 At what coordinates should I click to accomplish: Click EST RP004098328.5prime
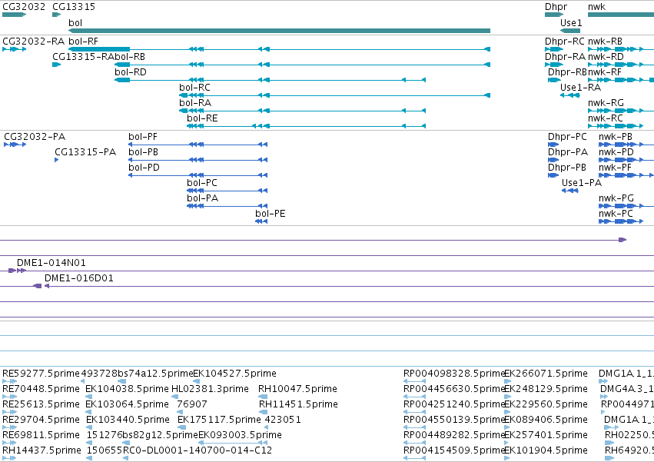tap(453, 374)
